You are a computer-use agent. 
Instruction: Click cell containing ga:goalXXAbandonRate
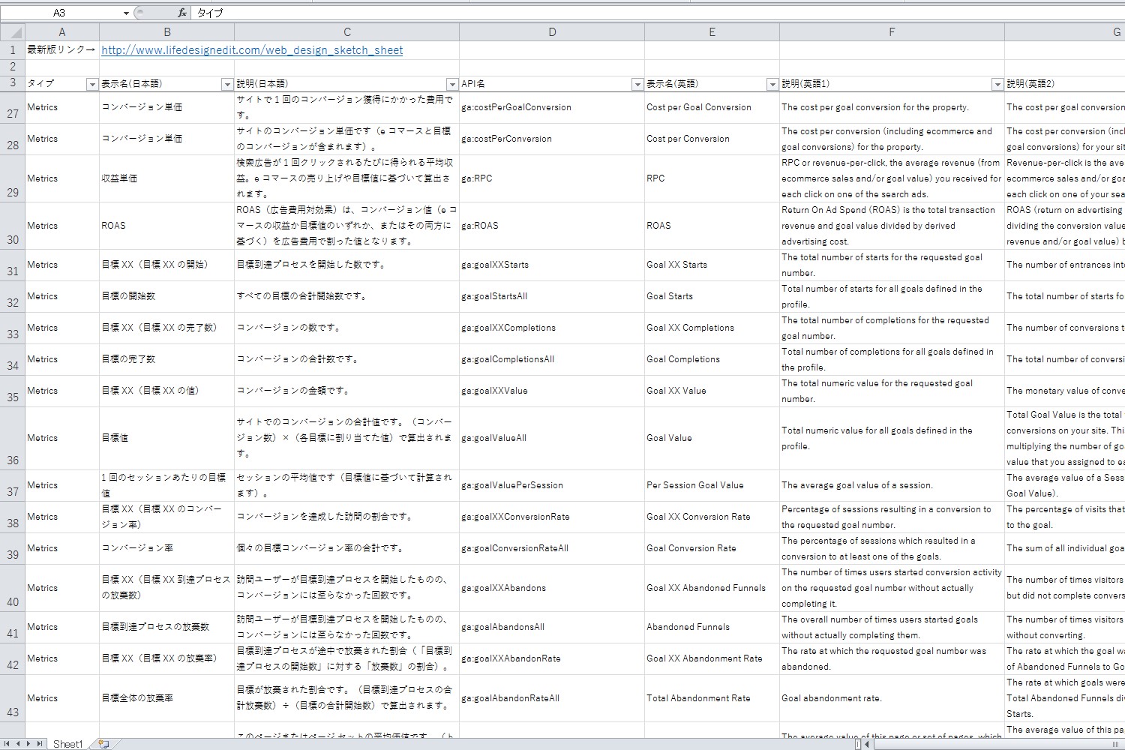point(552,658)
